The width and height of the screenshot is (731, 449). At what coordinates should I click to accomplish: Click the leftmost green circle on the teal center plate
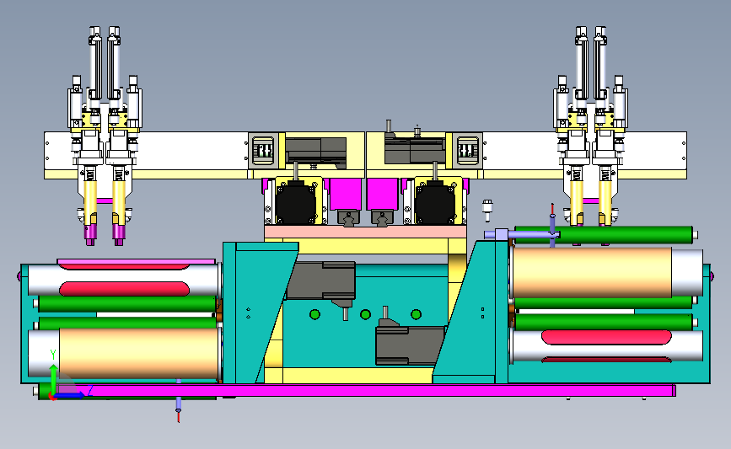tap(314, 315)
